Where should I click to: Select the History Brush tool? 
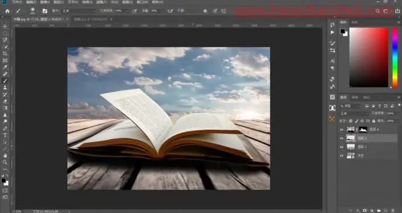click(5, 95)
